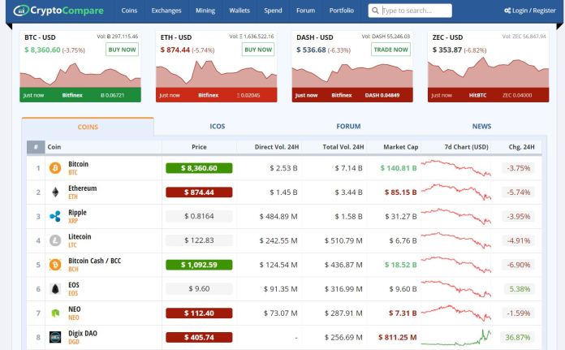Sort by the # column header

[x=36, y=147]
